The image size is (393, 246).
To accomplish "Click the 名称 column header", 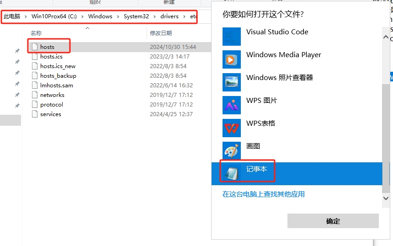I will pyautogui.click(x=36, y=33).
